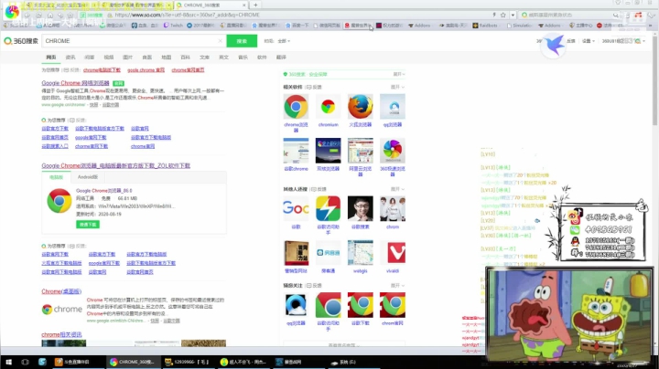Click the Chrome logo in ZOL download card
Screen dimensions: 659x369
coord(59,201)
